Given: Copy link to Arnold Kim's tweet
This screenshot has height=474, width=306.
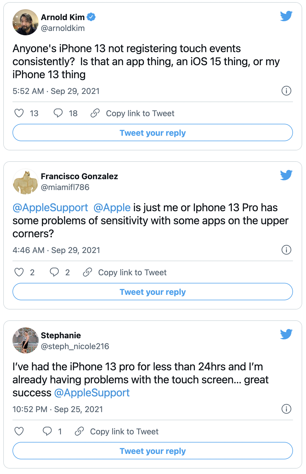Looking at the screenshot, I should [x=132, y=113].
